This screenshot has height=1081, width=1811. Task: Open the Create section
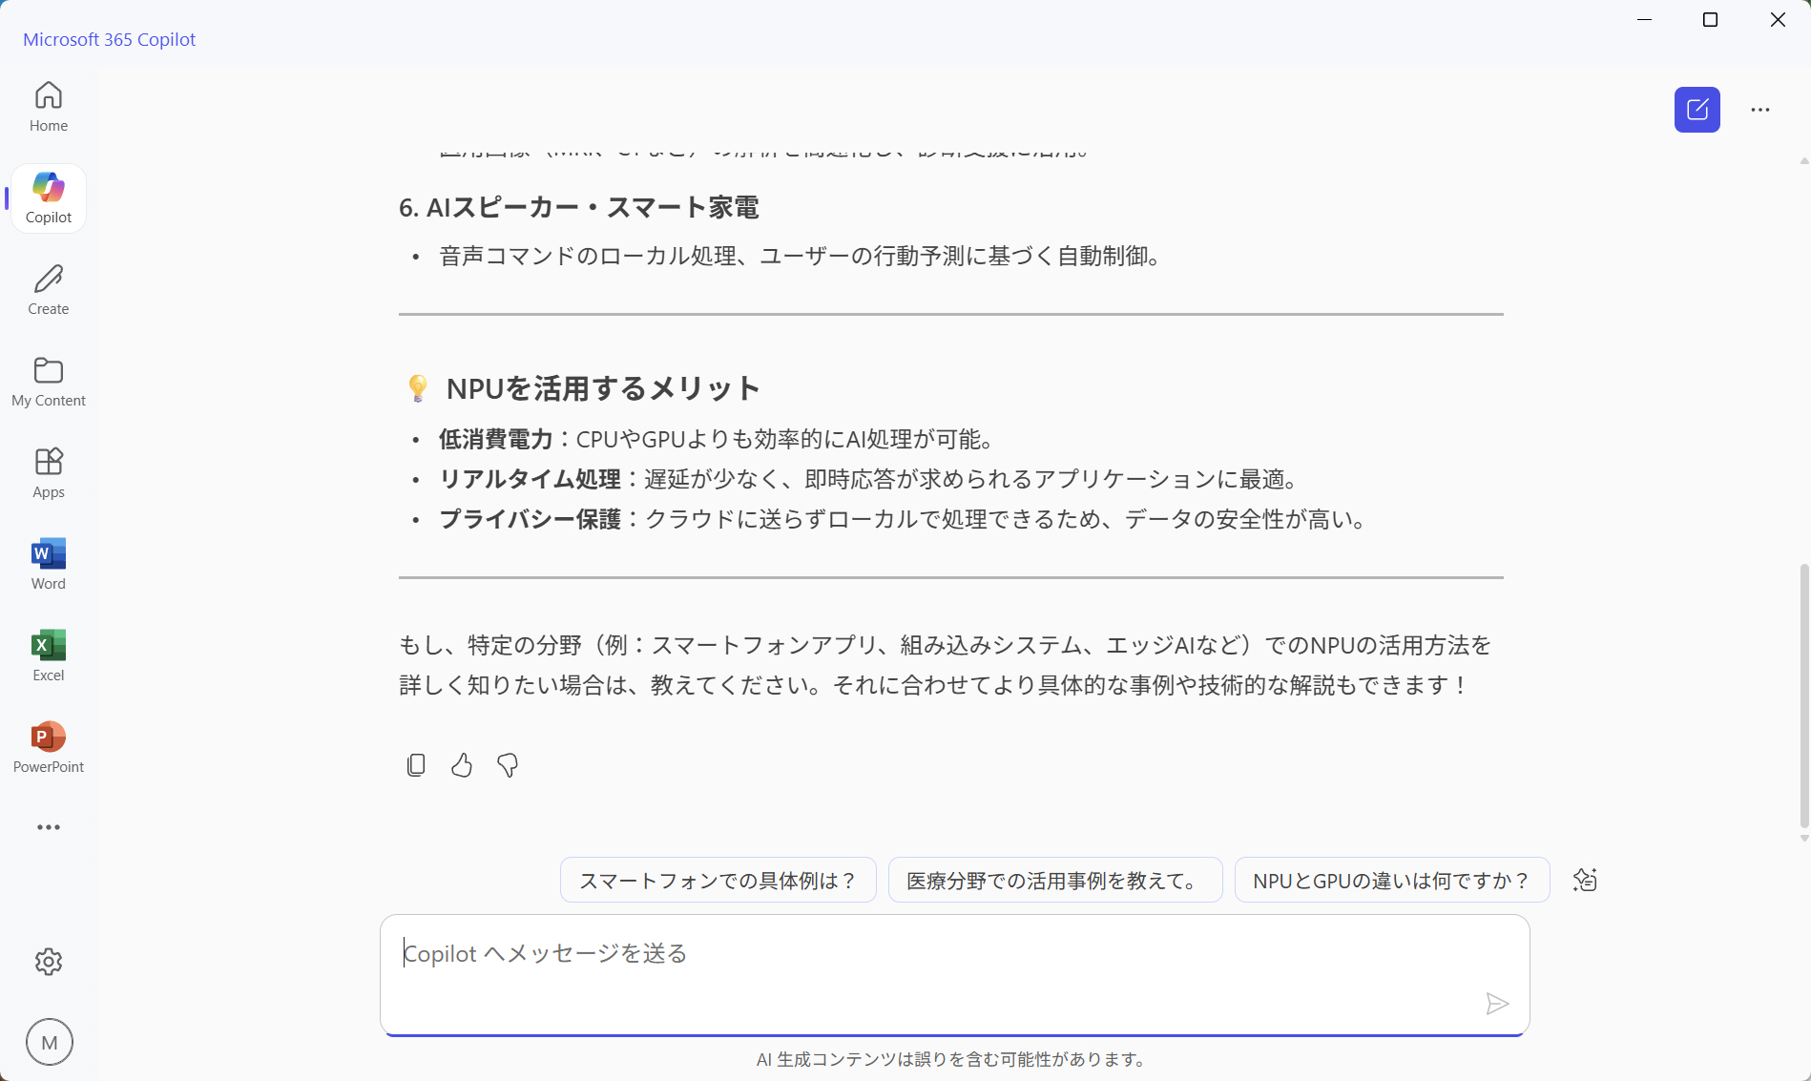click(48, 288)
